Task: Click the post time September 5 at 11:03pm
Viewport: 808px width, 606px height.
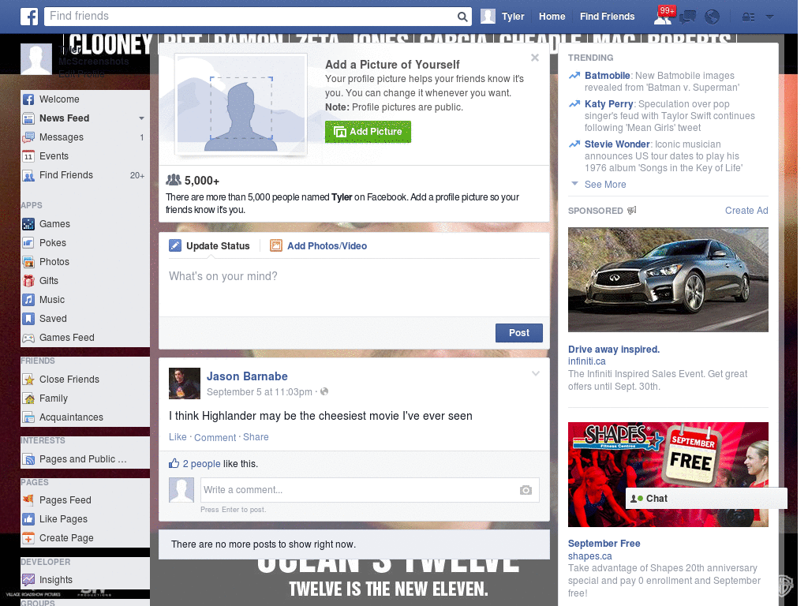Action: 259,392
